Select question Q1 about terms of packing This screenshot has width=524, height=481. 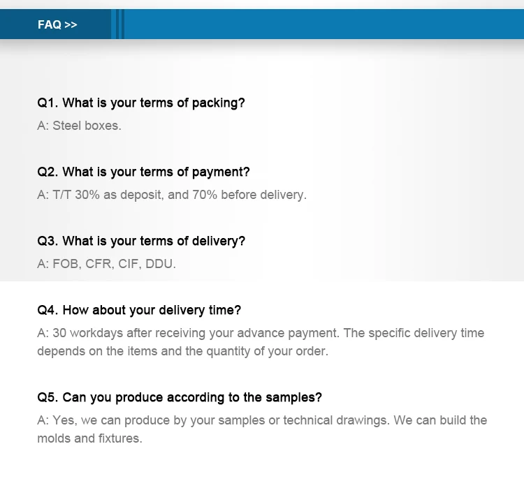141,103
